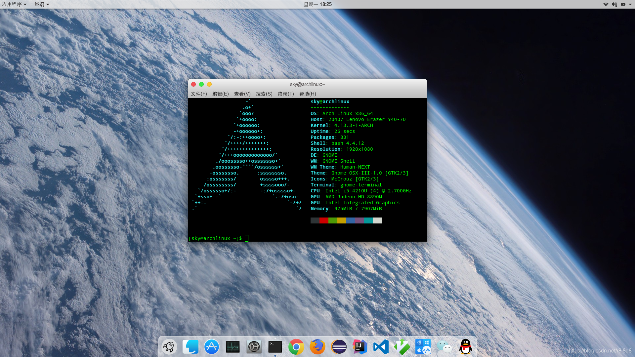The height and width of the screenshot is (357, 635).
Task: Click the 'Resolution: 1920x1080' line
Action: (x=342, y=149)
